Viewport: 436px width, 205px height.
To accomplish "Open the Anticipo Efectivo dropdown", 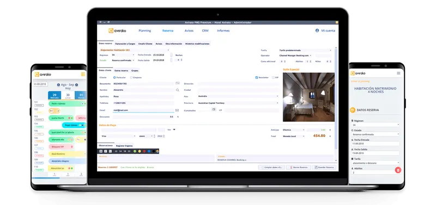I will pos(293,130).
